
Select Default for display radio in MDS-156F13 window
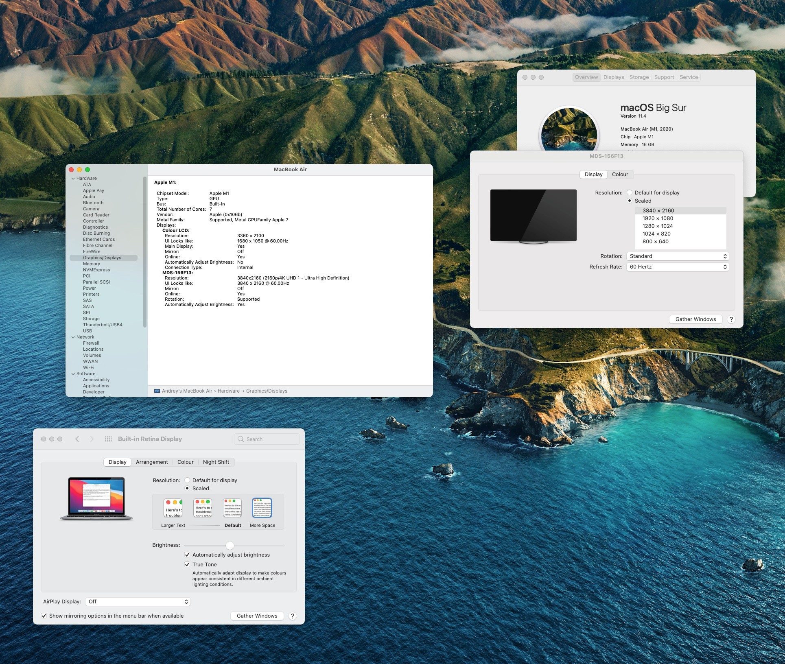pyautogui.click(x=630, y=192)
